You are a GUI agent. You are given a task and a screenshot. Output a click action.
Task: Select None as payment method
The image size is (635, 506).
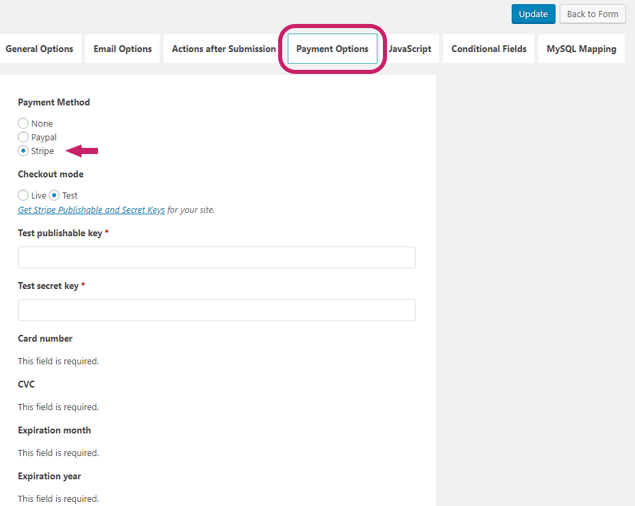pyautogui.click(x=23, y=123)
